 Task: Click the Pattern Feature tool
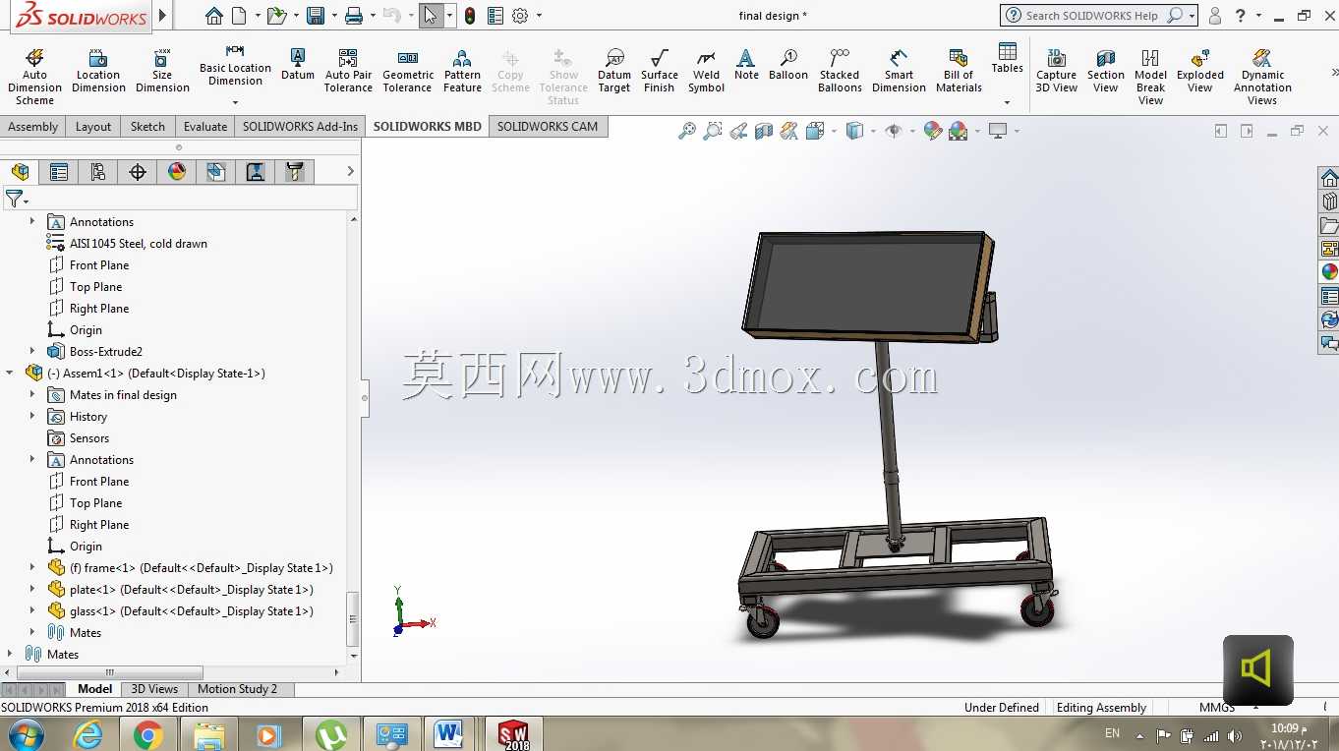[x=462, y=71]
